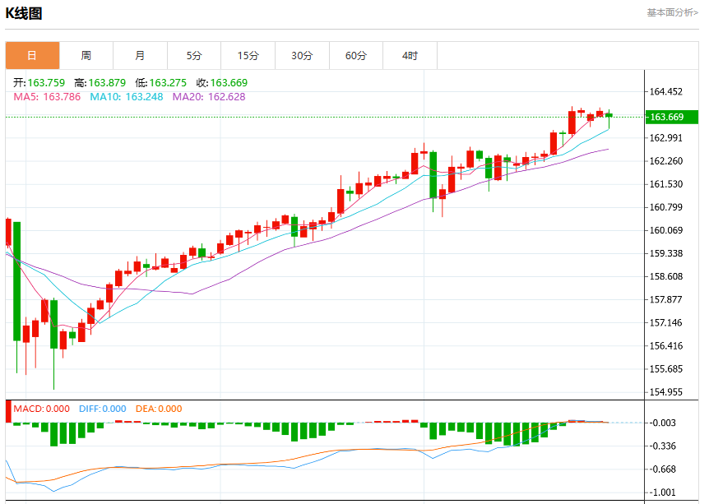Click the MA10 indicator label

tap(127, 97)
